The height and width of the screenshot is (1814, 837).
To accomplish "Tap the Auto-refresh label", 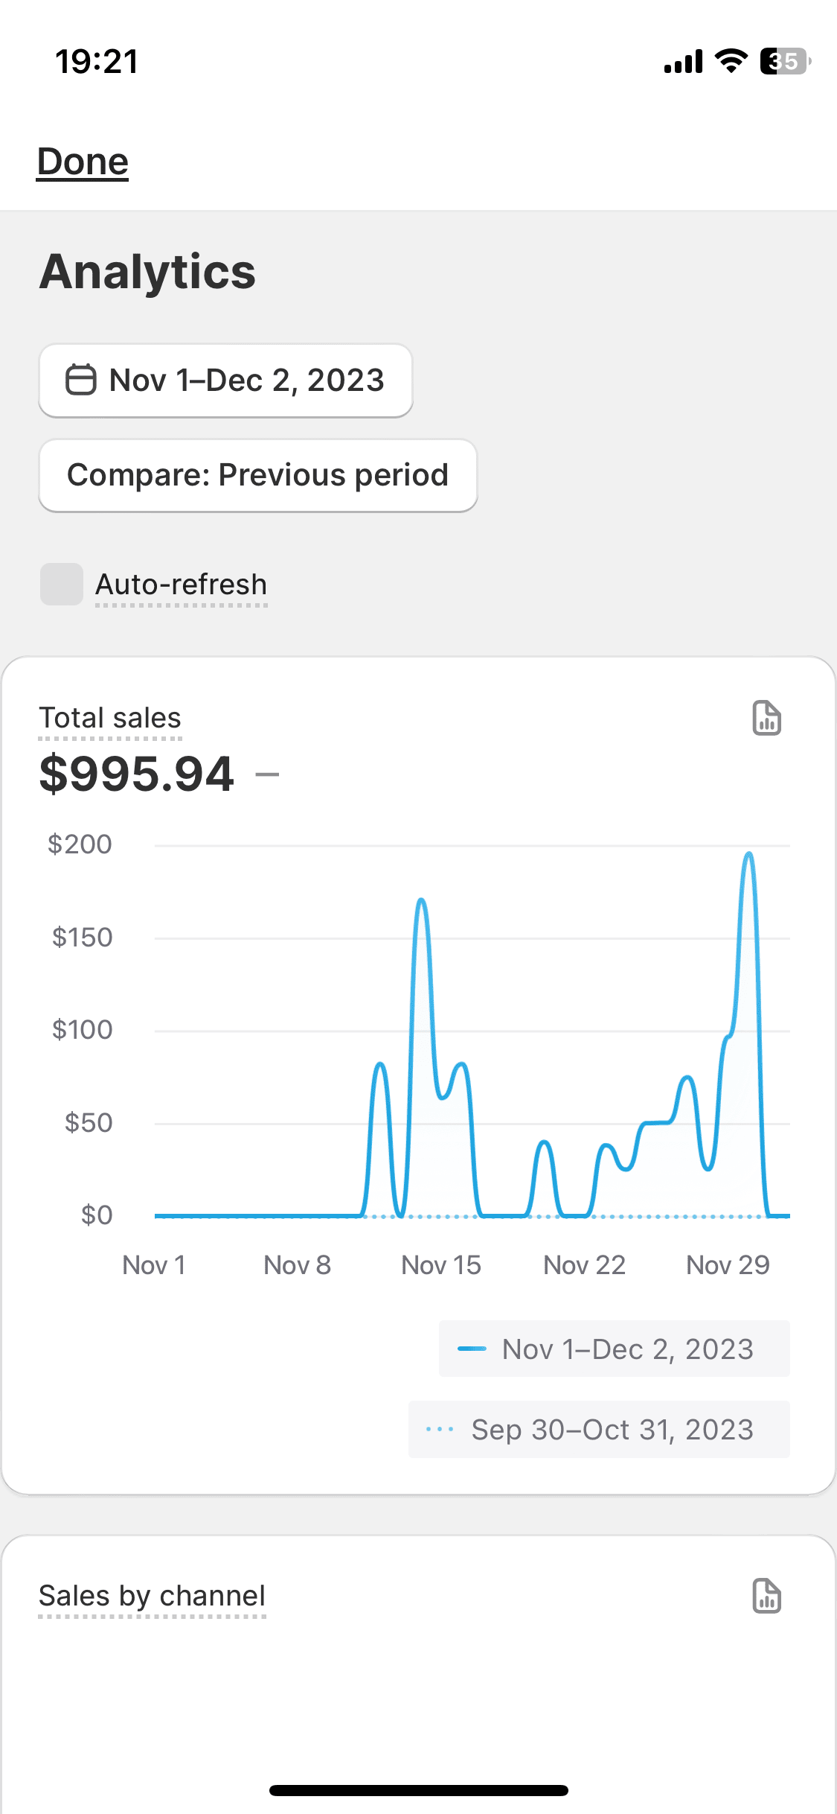I will [181, 585].
